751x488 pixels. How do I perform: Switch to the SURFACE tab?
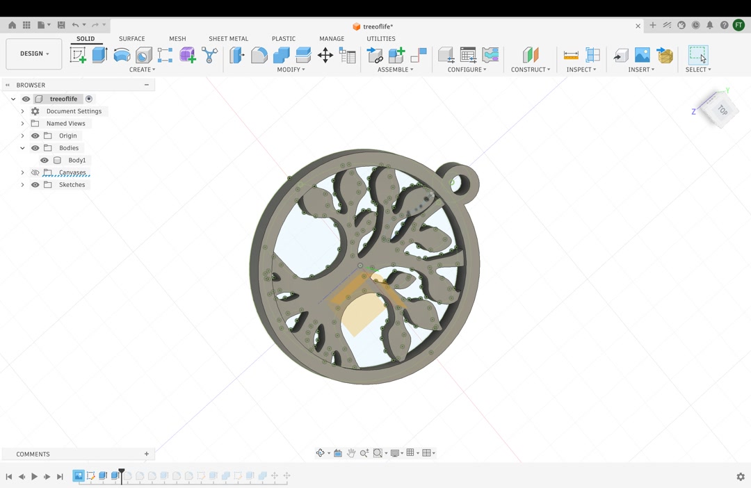(131, 39)
